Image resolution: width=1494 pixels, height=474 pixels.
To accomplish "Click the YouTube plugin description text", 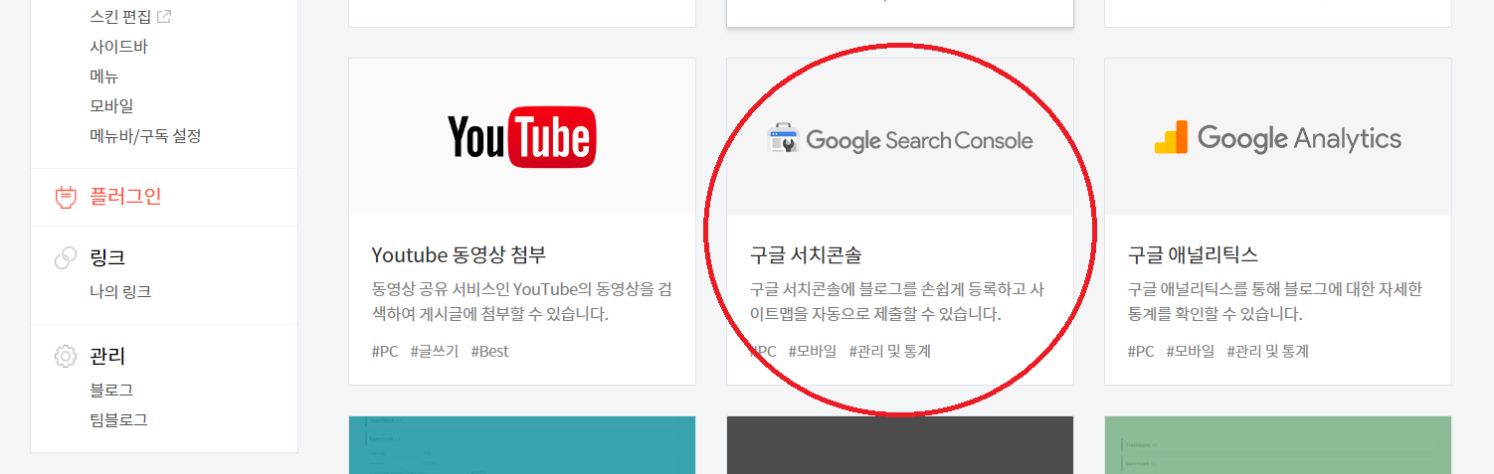I will (521, 302).
